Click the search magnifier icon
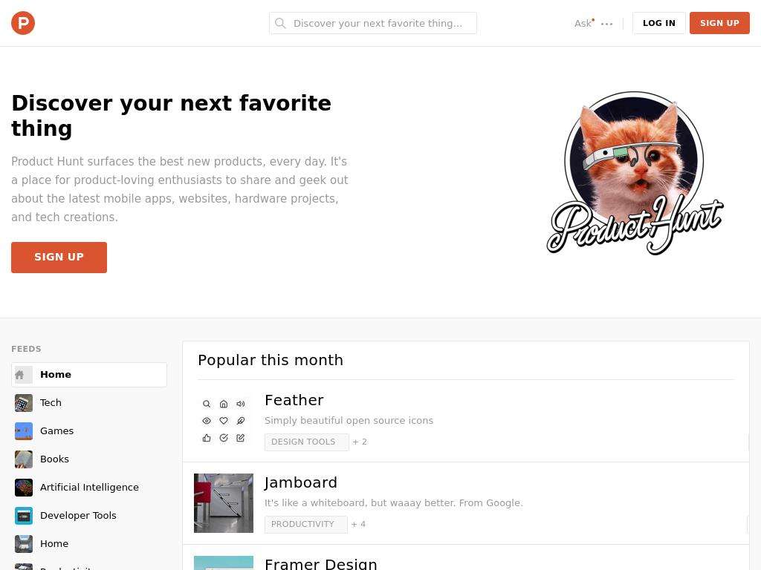 (x=280, y=23)
